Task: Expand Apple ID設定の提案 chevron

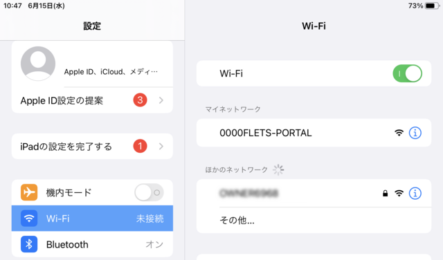Action: pyautogui.click(x=161, y=100)
